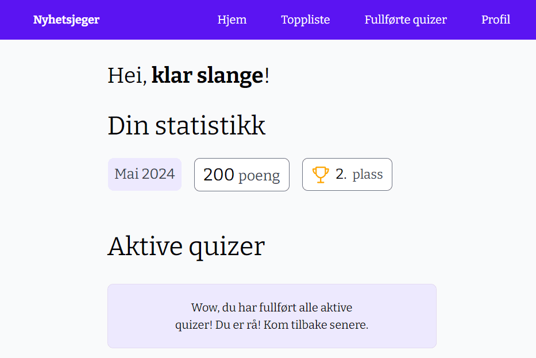Image resolution: width=536 pixels, height=358 pixels.
Task: Open the Nyhetsjeger home logo link
Action: click(66, 20)
